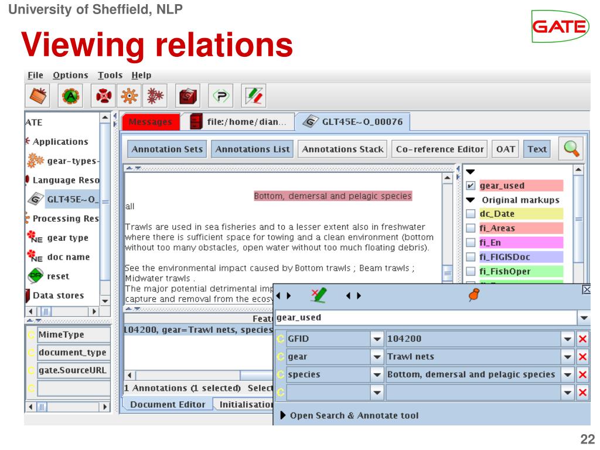Open the OAT view

505,149
